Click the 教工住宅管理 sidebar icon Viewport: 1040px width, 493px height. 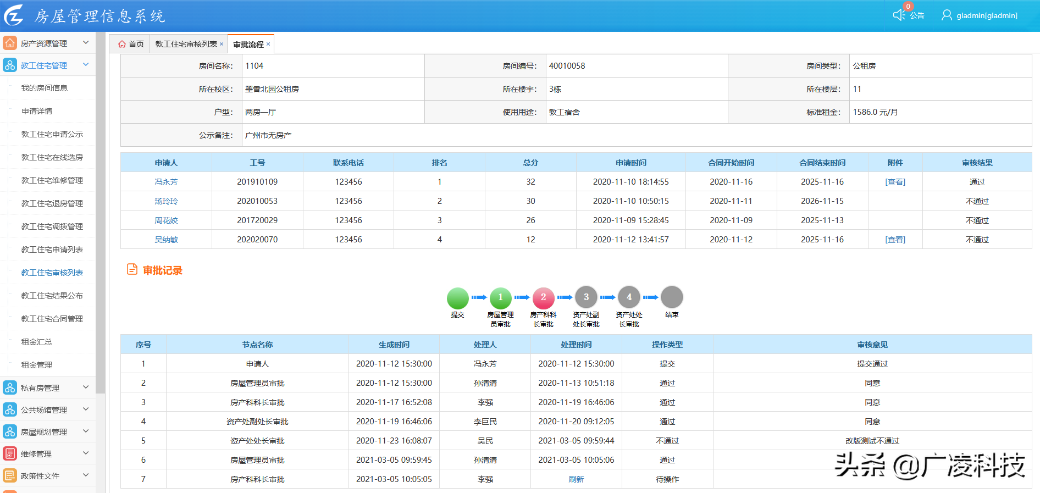pyautogui.click(x=10, y=65)
